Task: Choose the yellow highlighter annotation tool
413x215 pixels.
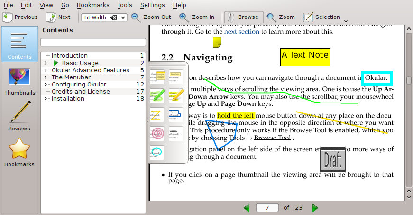Action: point(176,96)
